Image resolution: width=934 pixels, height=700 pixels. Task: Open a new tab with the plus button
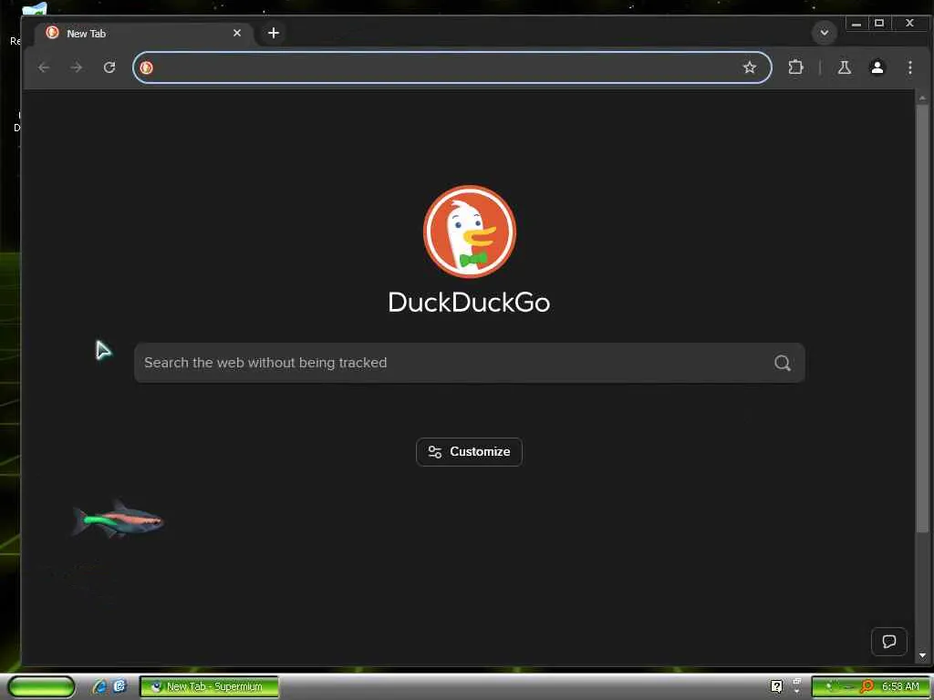(274, 33)
